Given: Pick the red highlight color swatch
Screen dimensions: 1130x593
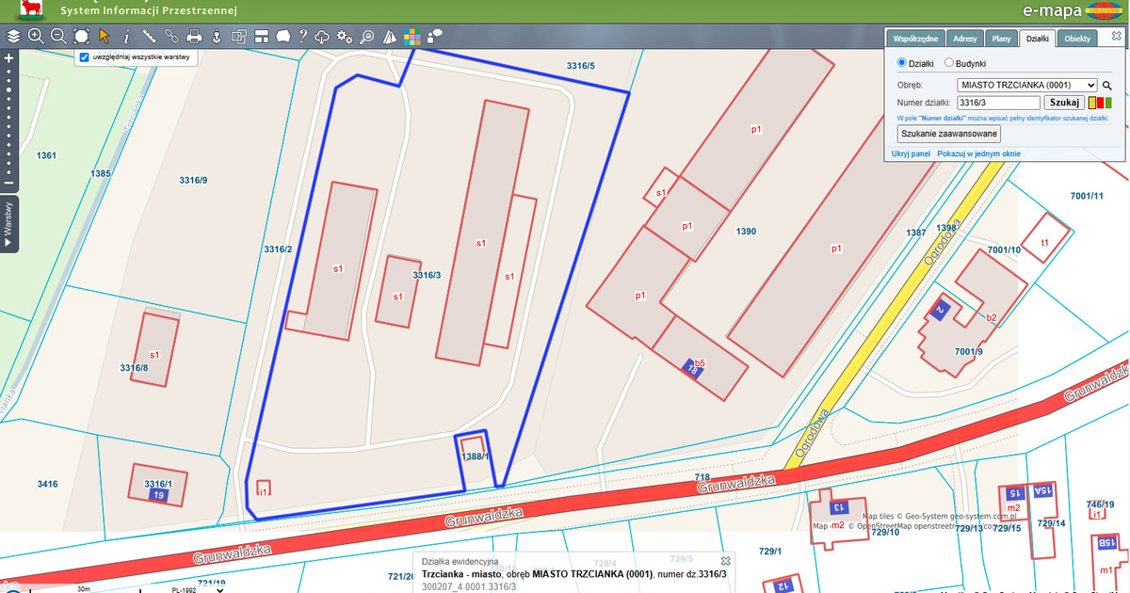Looking at the screenshot, I should [1101, 103].
